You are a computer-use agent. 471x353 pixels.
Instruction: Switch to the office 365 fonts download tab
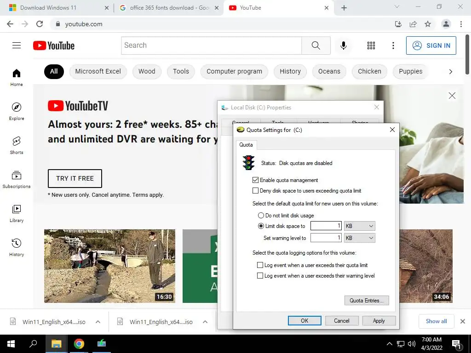170,8
